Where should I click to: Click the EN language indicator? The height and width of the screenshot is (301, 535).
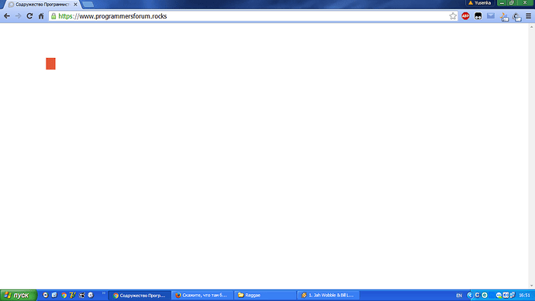(459, 296)
